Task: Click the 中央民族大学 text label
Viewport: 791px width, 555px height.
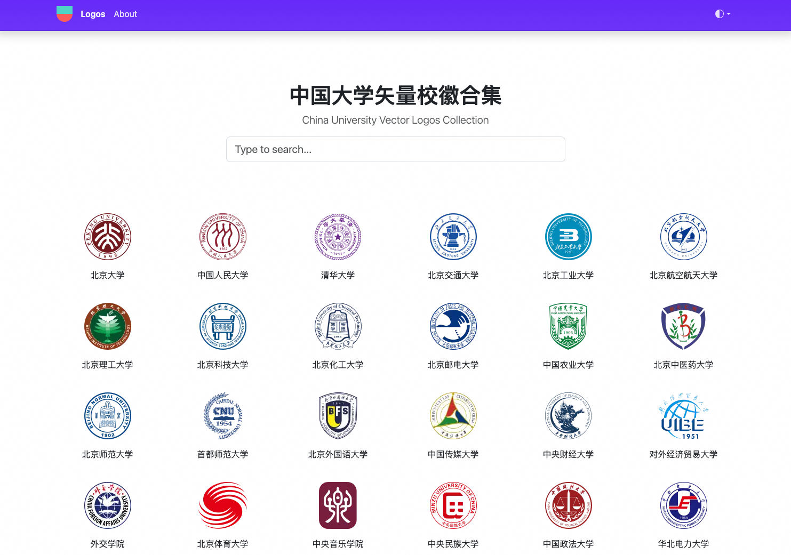Action: coord(453,544)
